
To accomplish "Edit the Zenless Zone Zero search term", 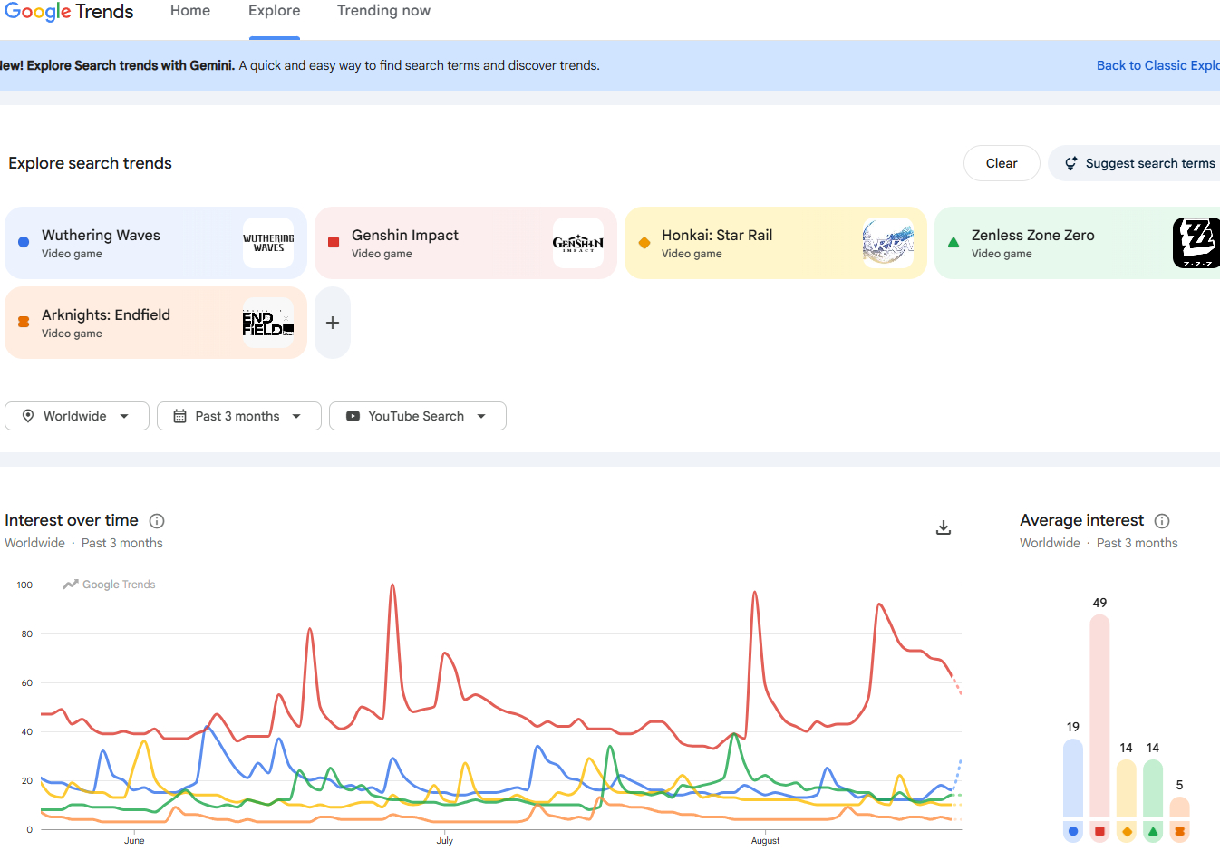I will (1077, 243).
